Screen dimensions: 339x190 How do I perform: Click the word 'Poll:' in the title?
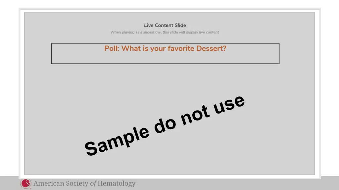tap(112, 48)
